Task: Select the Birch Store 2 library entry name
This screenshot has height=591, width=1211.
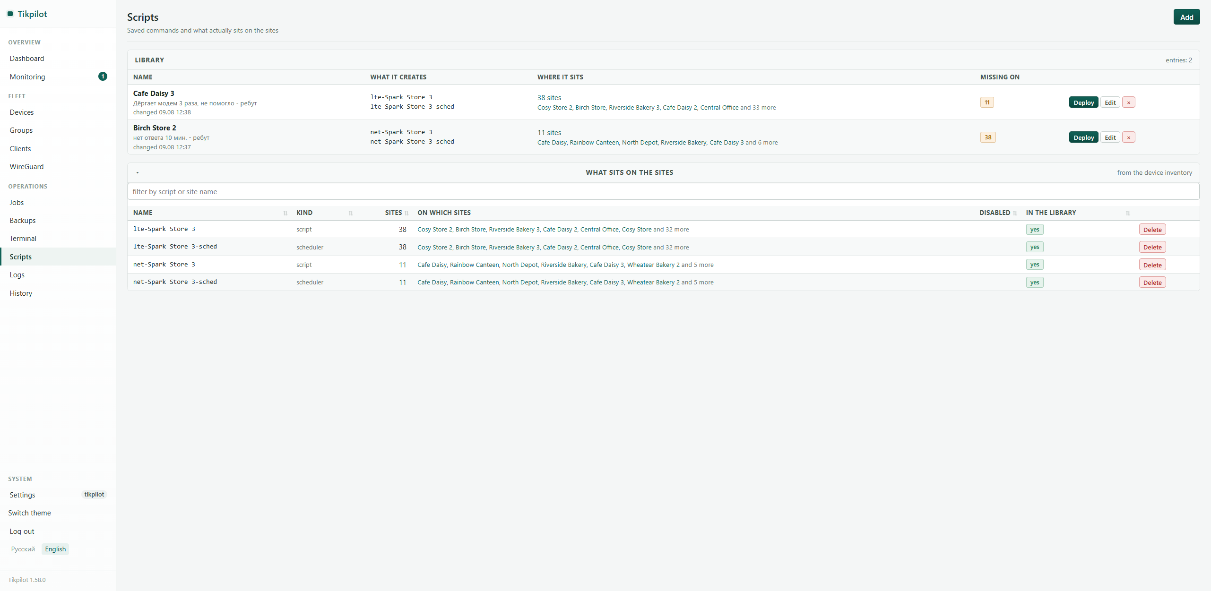Action: pos(155,128)
